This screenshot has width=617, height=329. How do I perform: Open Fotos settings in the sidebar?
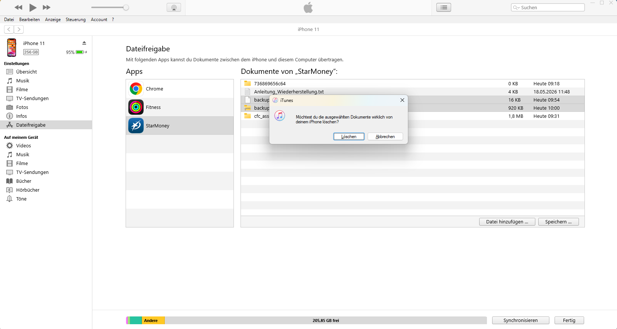(46, 107)
